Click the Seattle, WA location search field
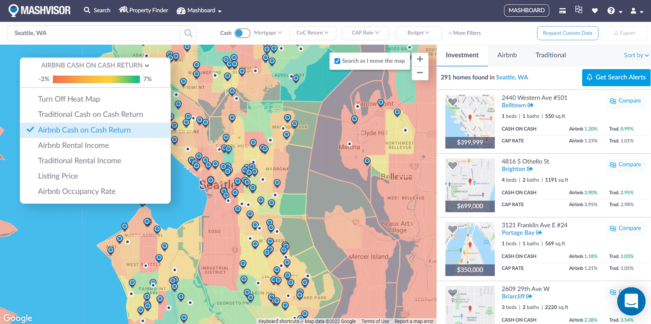The width and height of the screenshot is (651, 324). click(94, 33)
